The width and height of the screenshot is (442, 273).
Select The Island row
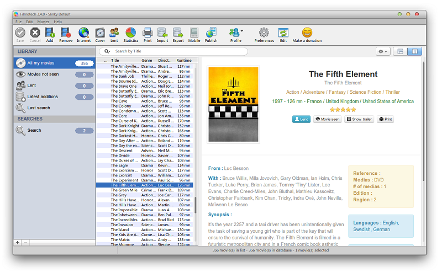point(145,229)
